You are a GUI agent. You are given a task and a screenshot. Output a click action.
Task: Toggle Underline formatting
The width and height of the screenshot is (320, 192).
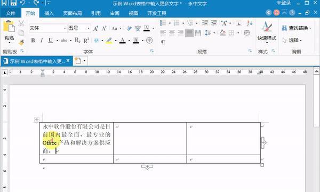click(x=51, y=41)
